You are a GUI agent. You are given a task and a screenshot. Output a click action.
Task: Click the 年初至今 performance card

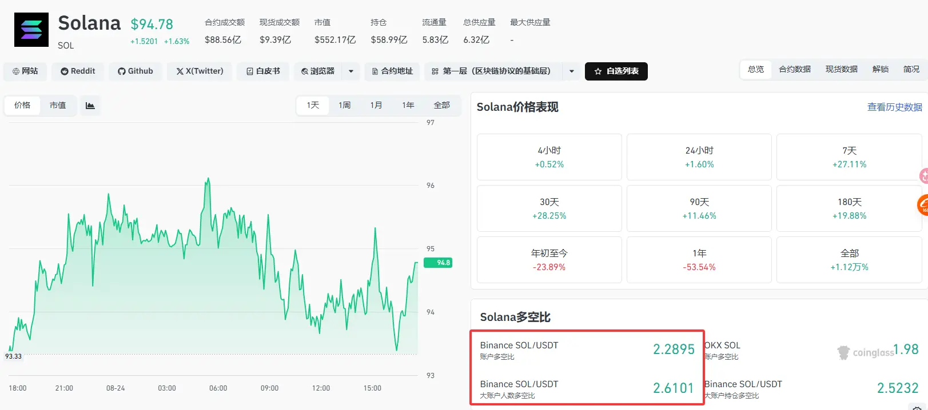click(549, 260)
